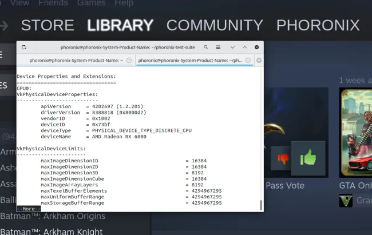
Task: Select the phoronix-test-suite terminal tab
Action: coord(195,60)
